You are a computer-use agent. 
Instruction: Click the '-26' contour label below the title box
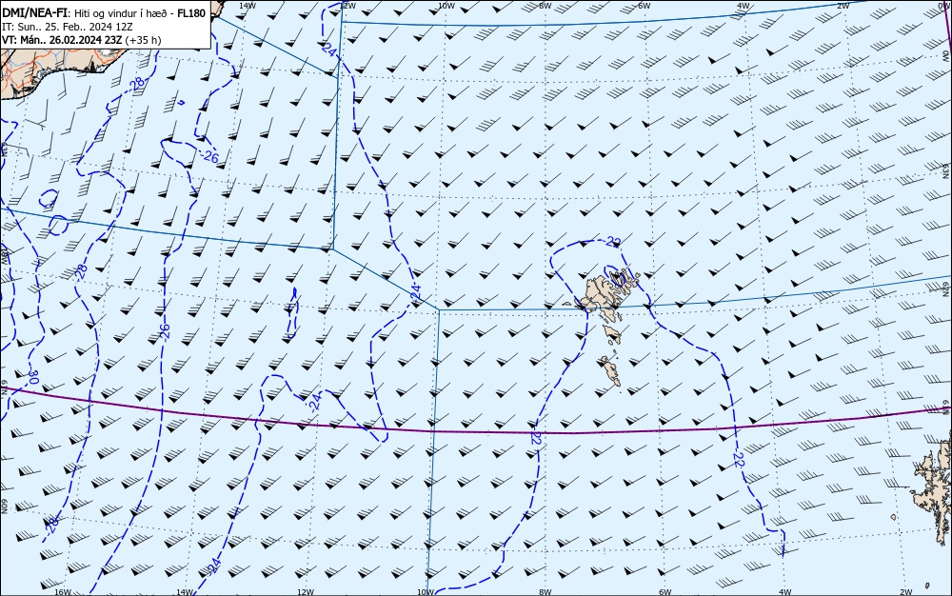210,156
